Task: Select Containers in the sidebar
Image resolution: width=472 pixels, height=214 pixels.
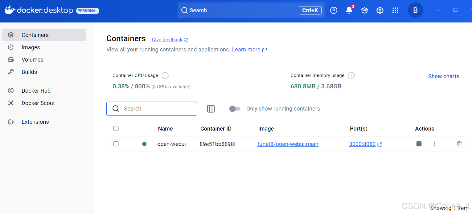Action: [44, 35]
